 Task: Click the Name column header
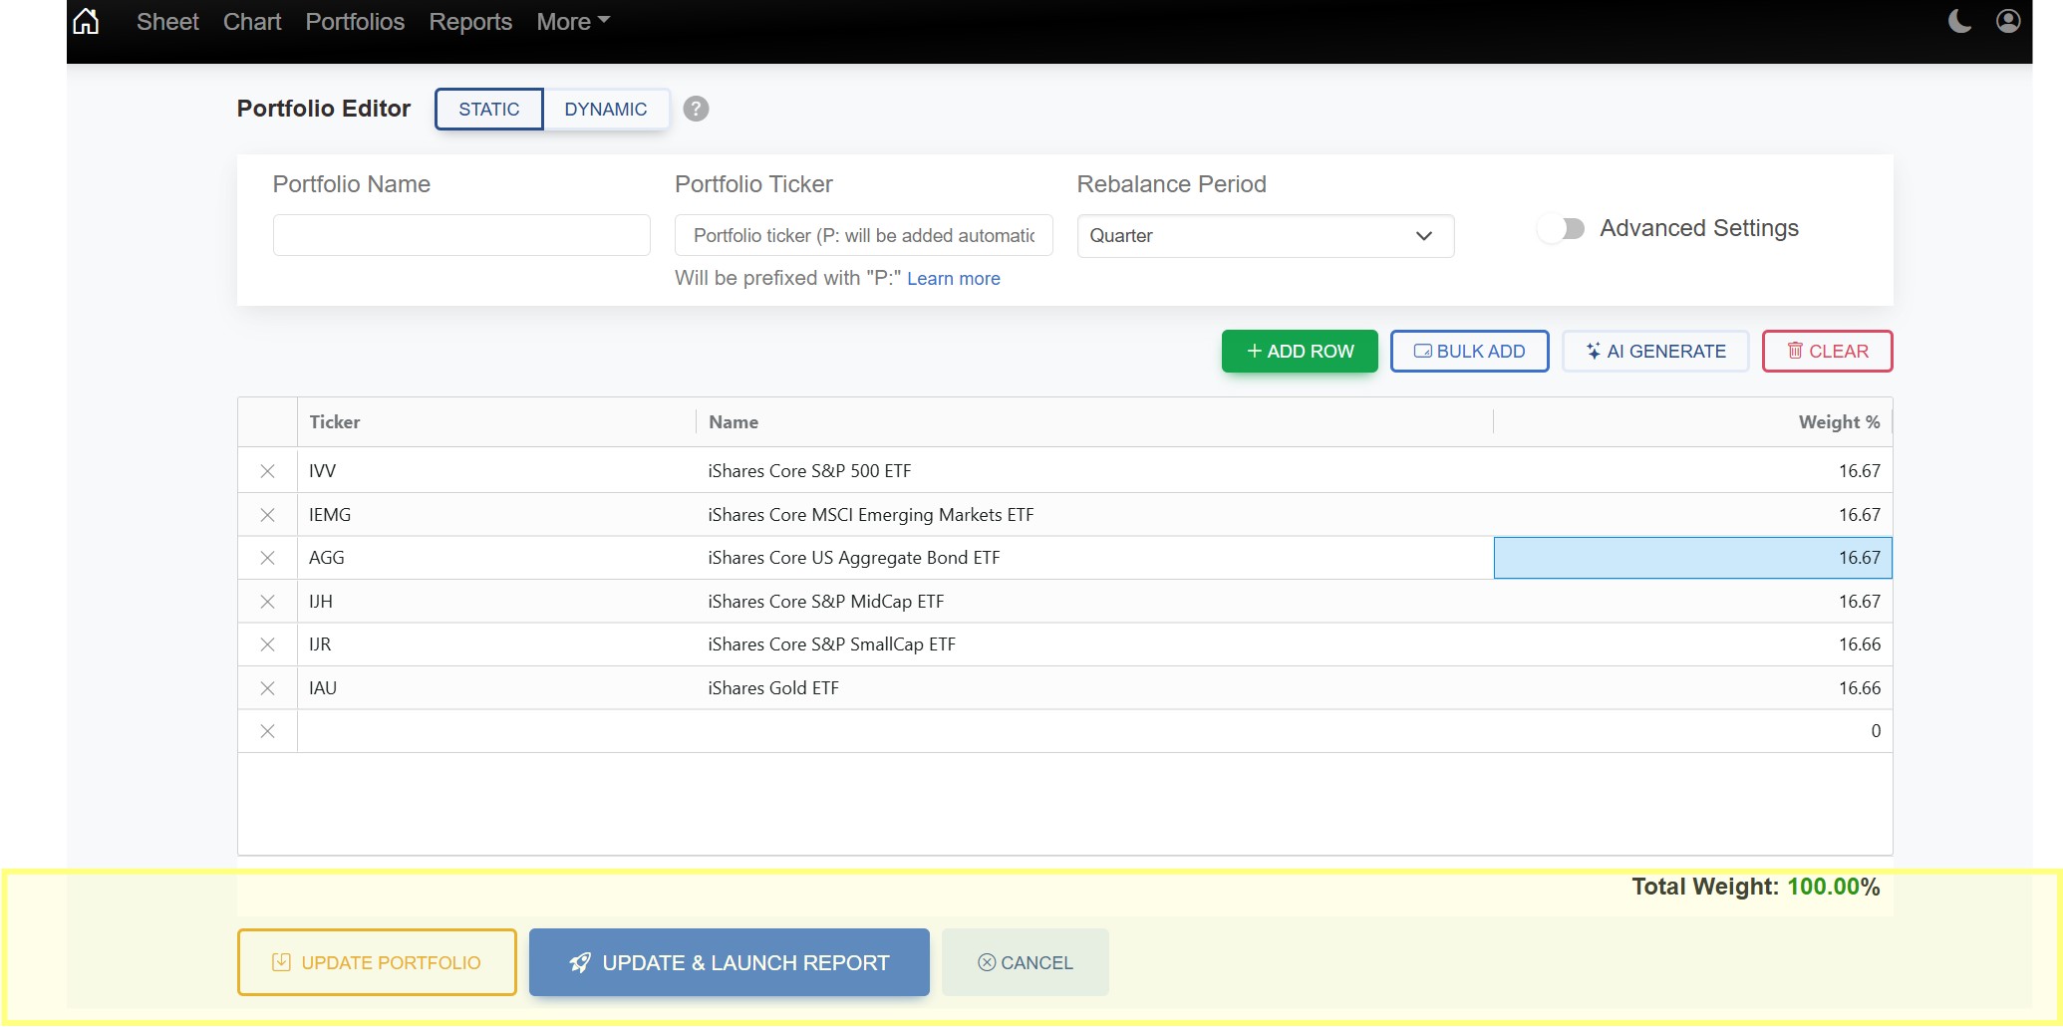click(x=1094, y=422)
